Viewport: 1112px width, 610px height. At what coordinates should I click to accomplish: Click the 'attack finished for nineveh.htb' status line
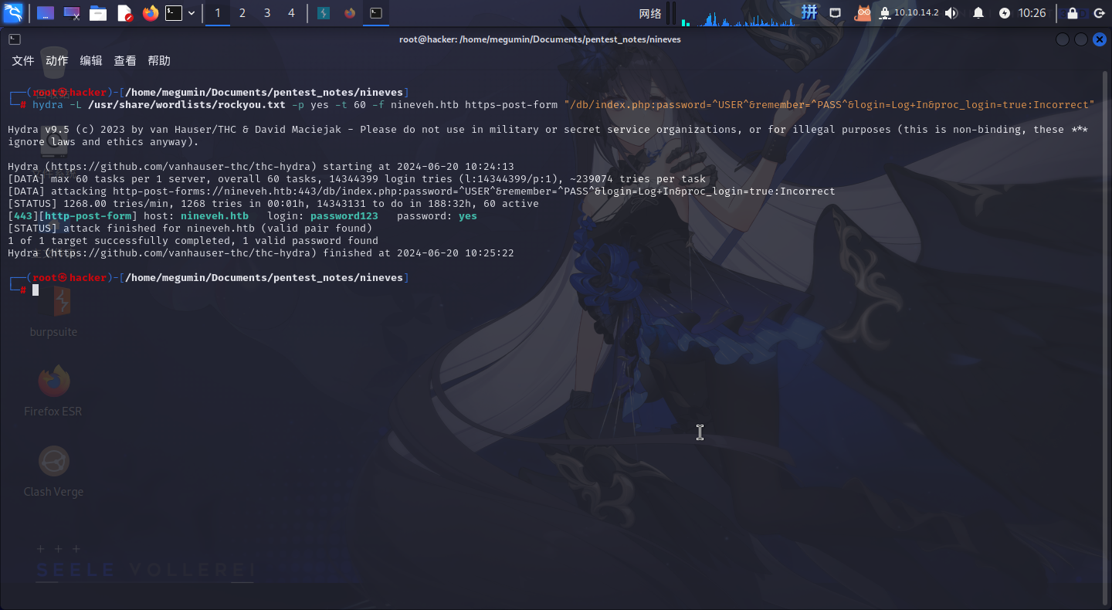click(190, 229)
